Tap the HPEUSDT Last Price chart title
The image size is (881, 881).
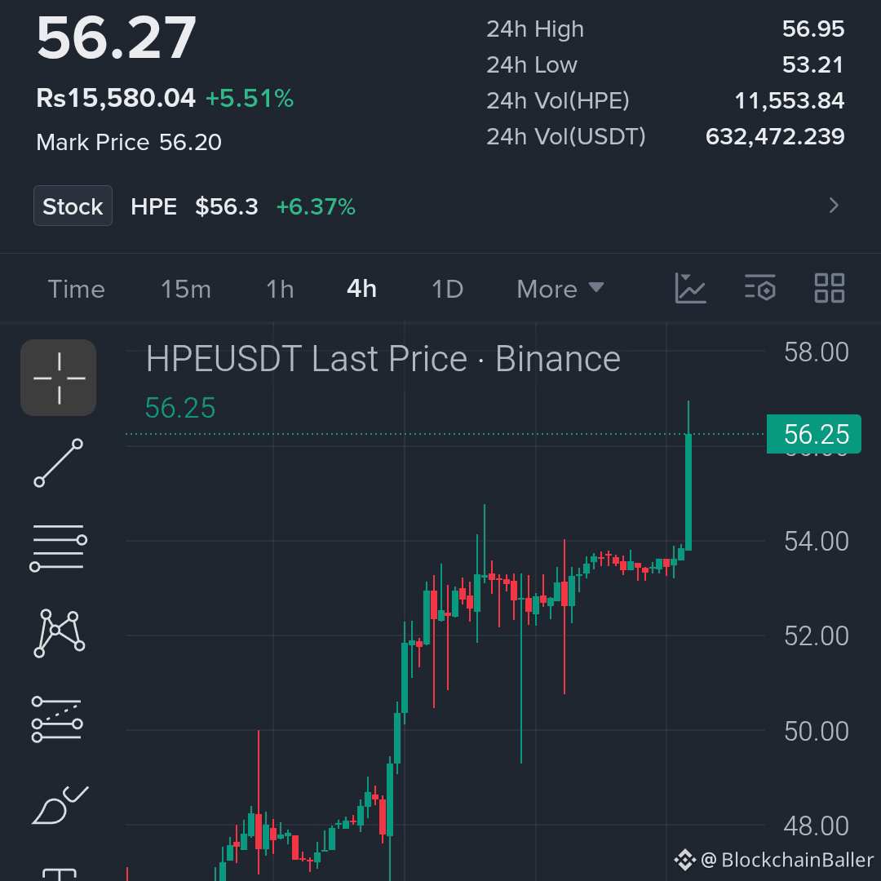coord(383,358)
